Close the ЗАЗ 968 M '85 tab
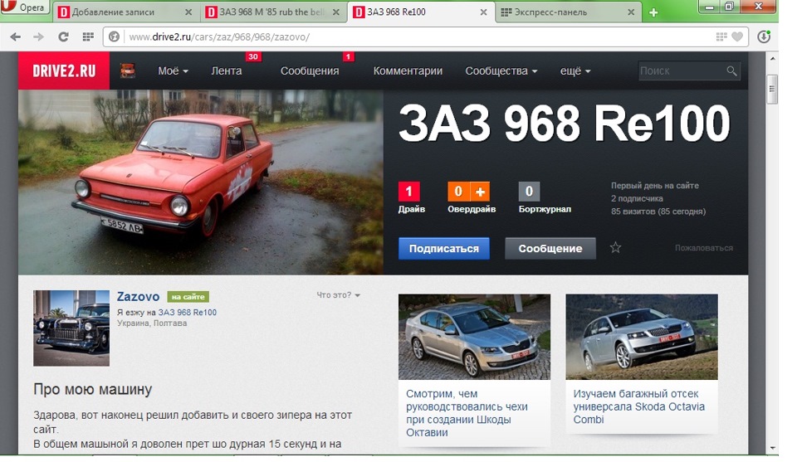Screen dimensions: 797x462 coord(336,12)
